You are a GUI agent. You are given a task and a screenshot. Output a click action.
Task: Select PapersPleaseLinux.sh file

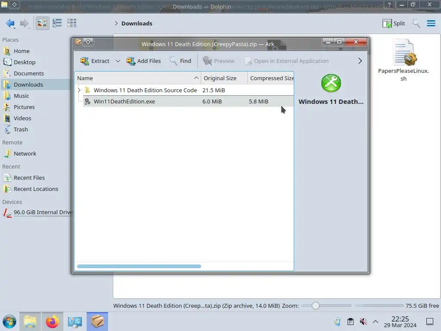[403, 61]
